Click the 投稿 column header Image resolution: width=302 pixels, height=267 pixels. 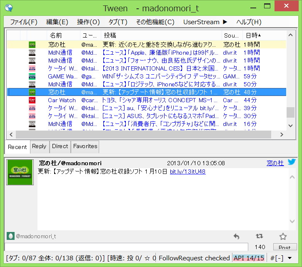point(161,35)
